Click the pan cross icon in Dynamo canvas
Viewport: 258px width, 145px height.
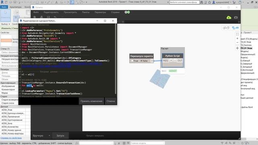[x=237, y=48]
